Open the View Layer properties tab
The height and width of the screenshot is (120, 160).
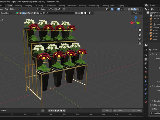146,64
